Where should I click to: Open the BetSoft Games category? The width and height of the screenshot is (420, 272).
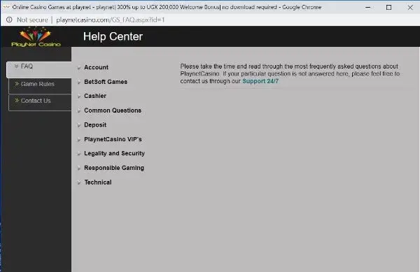pyautogui.click(x=106, y=82)
